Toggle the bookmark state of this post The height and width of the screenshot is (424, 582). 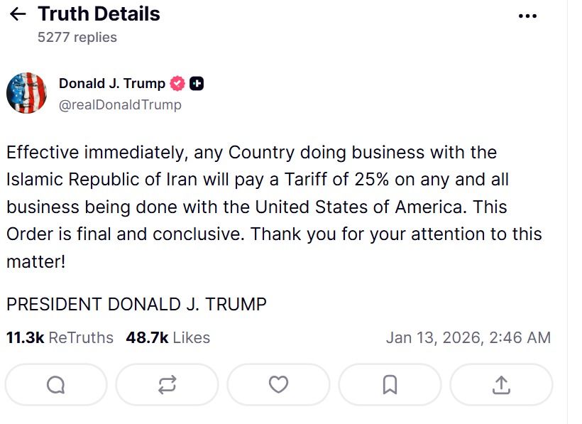click(390, 385)
